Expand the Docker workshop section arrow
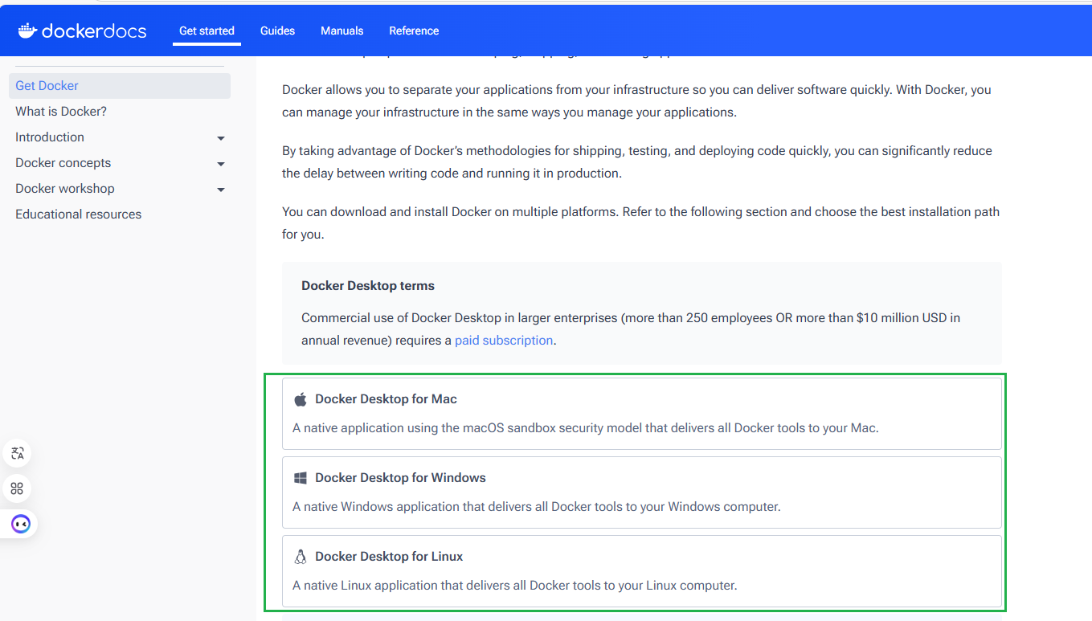The height and width of the screenshot is (621, 1092). (221, 190)
